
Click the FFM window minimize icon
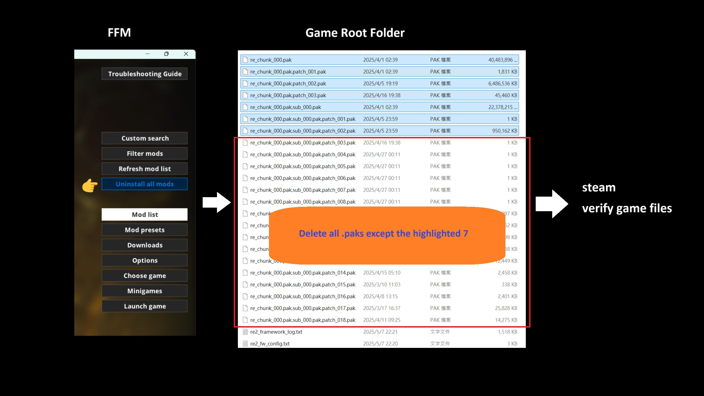click(x=148, y=54)
